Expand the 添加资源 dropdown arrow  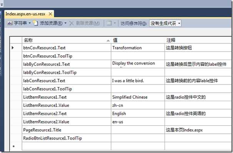(65, 23)
